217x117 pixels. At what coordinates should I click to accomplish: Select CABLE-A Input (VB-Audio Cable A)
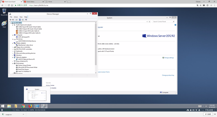29,31
